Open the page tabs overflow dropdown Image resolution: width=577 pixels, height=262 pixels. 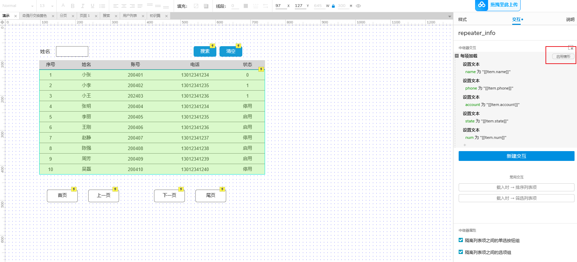450,16
